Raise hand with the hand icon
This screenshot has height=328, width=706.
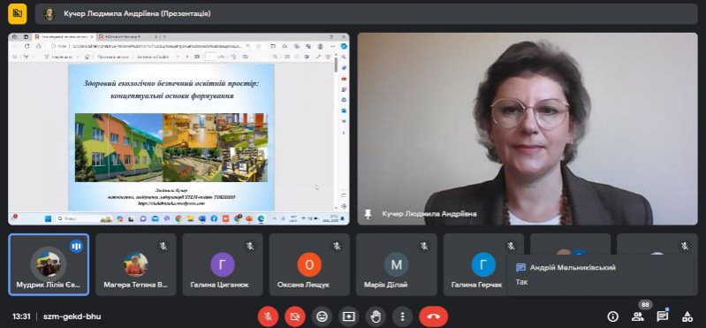(376, 317)
